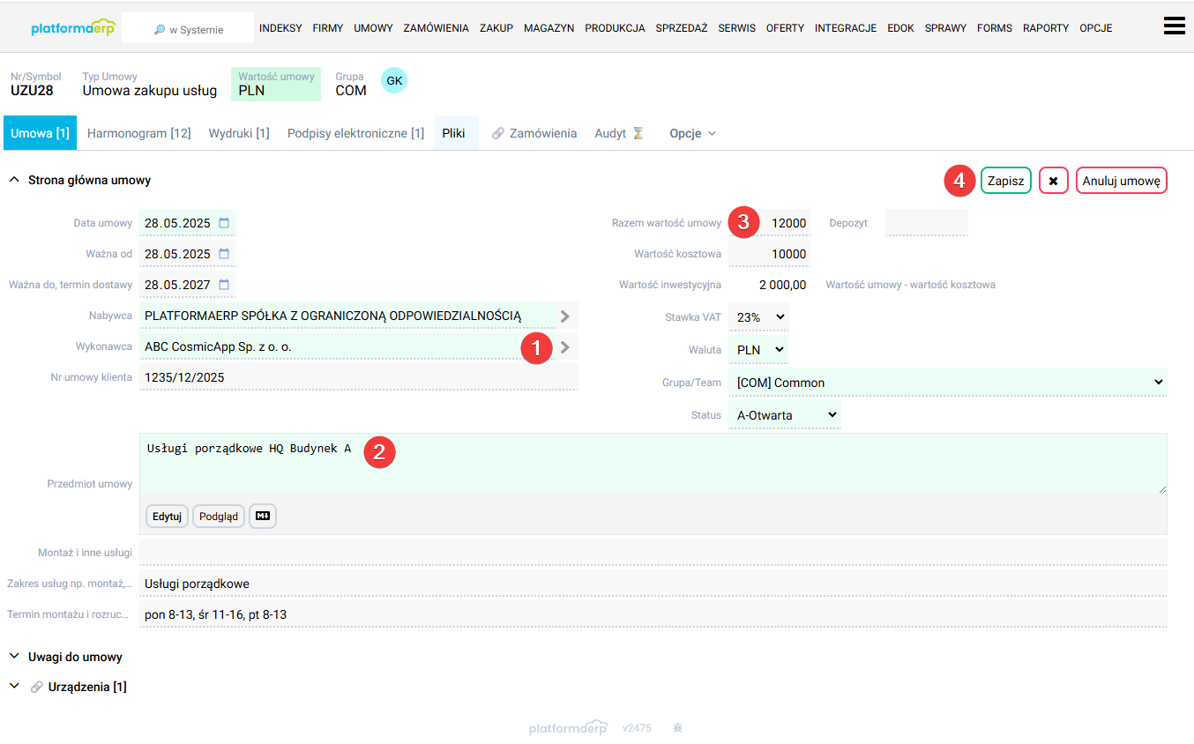Open the Waluta currency dropdown
The width and height of the screenshot is (1194, 744).
click(x=758, y=349)
